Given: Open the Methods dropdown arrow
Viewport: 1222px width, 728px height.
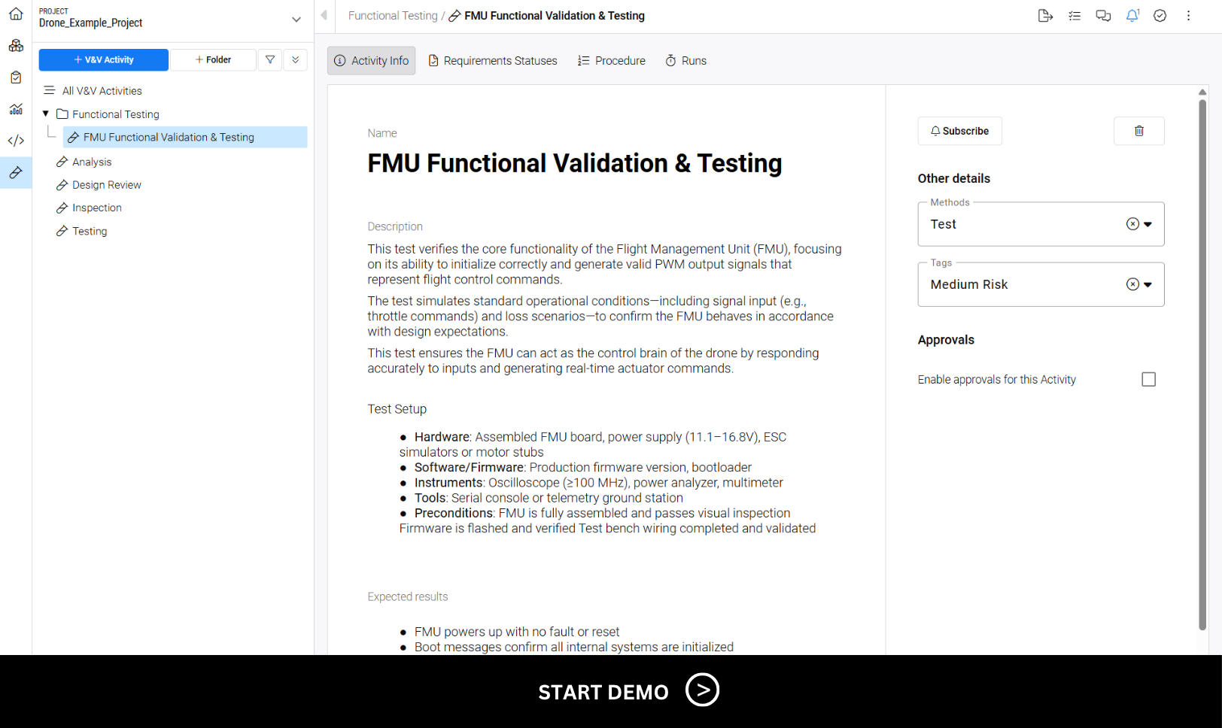Looking at the screenshot, I should click(x=1148, y=224).
